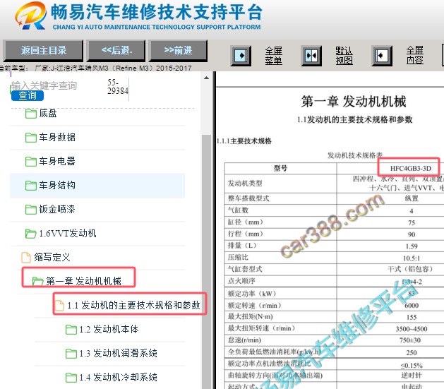Click the 型号 table header cell
Image resolution: width=444 pixels, height=389 pixels.
click(x=280, y=169)
